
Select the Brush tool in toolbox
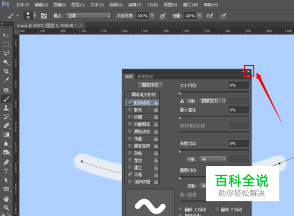(6, 99)
